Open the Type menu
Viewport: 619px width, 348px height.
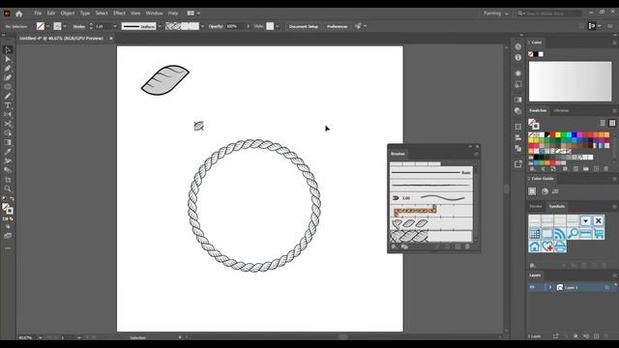[85, 13]
